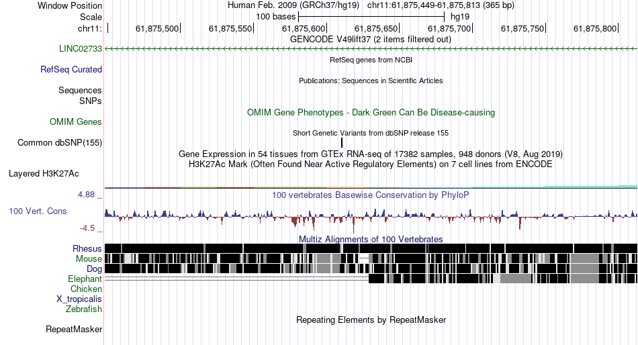The width and height of the screenshot is (638, 345).
Task: Click the hg19 label beside scale bar
Action: [x=460, y=17]
